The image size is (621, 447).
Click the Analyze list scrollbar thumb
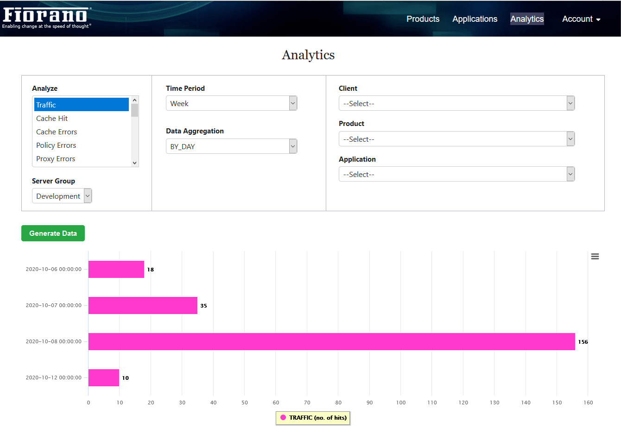tap(135, 110)
